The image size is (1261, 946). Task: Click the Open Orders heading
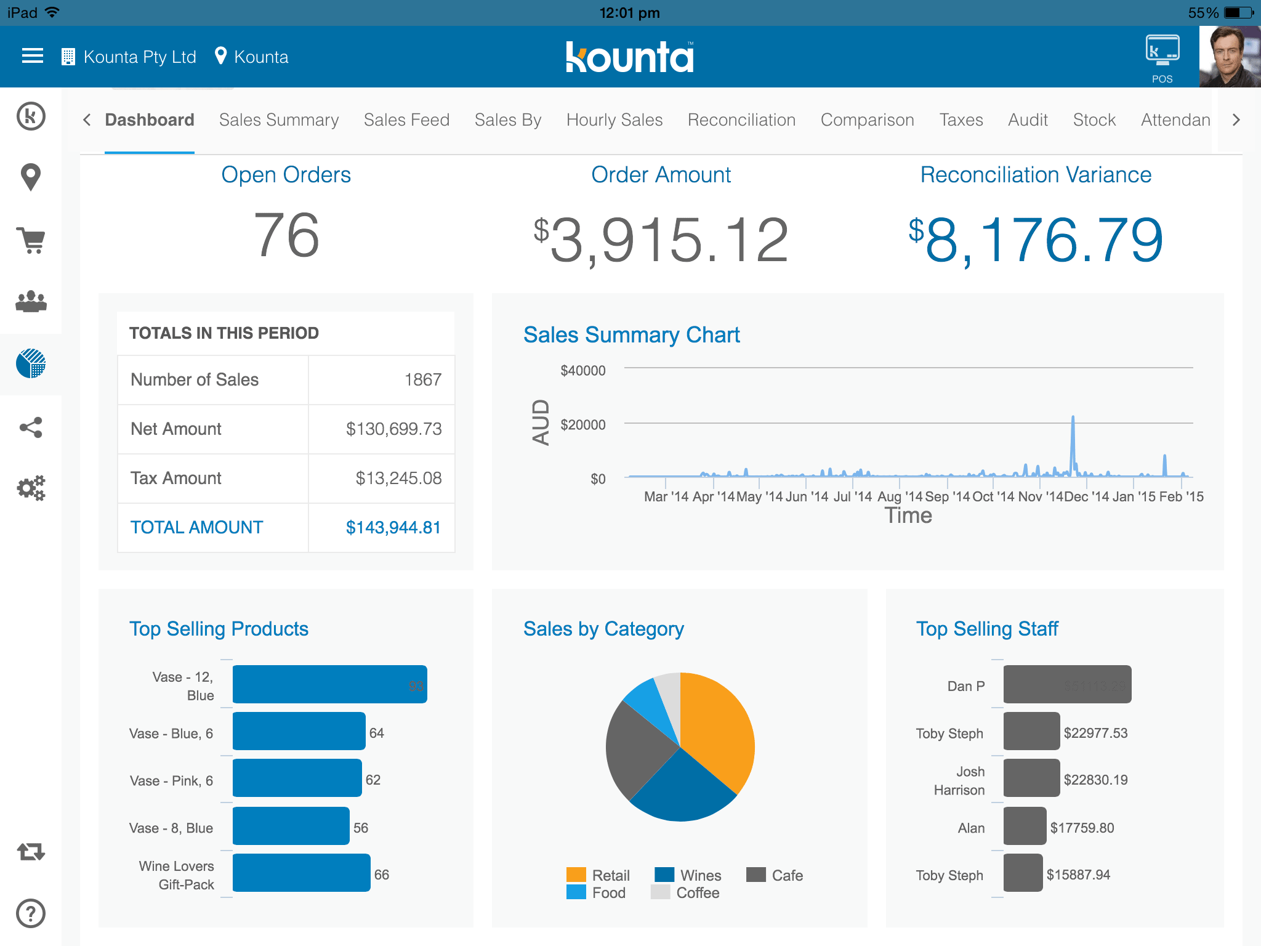coord(286,175)
